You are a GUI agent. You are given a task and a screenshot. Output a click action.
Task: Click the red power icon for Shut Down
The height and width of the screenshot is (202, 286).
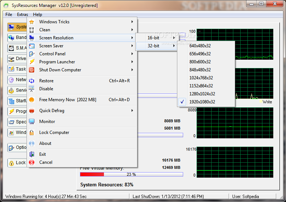32,70
